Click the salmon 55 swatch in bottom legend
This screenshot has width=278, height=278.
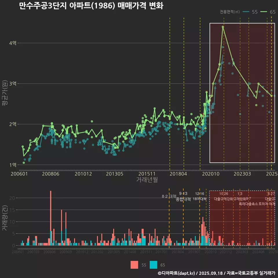pyautogui.click(x=135, y=265)
